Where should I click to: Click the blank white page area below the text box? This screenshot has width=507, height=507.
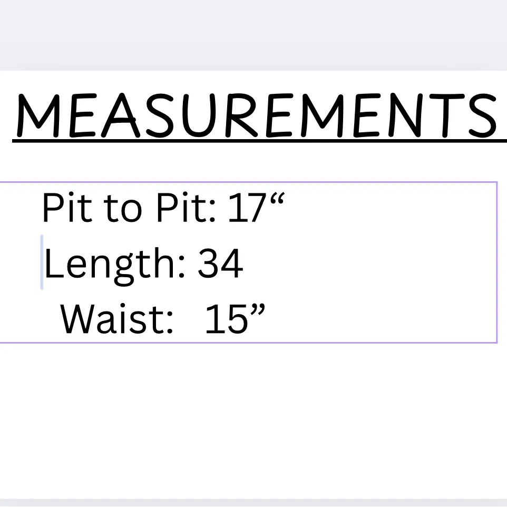pyautogui.click(x=253, y=422)
